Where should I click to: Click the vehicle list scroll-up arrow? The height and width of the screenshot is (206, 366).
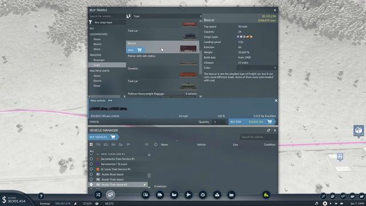pyautogui.click(x=200, y=21)
